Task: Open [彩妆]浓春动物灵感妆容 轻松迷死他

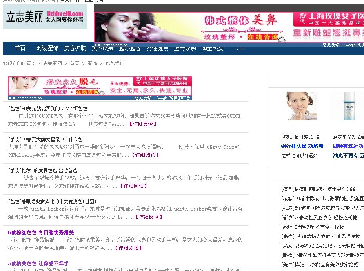Action: 319,218
